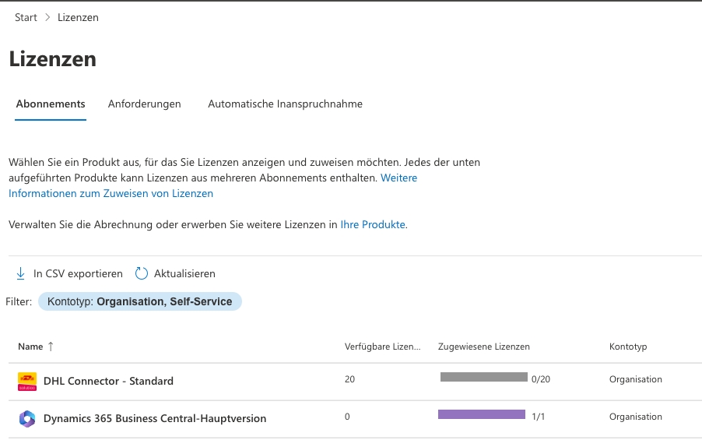The image size is (702, 440).
Task: Click the Zugewiesene Lizenzen column header
Action: pos(483,347)
